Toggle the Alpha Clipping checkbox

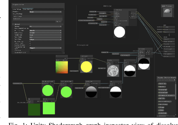point(30,41)
